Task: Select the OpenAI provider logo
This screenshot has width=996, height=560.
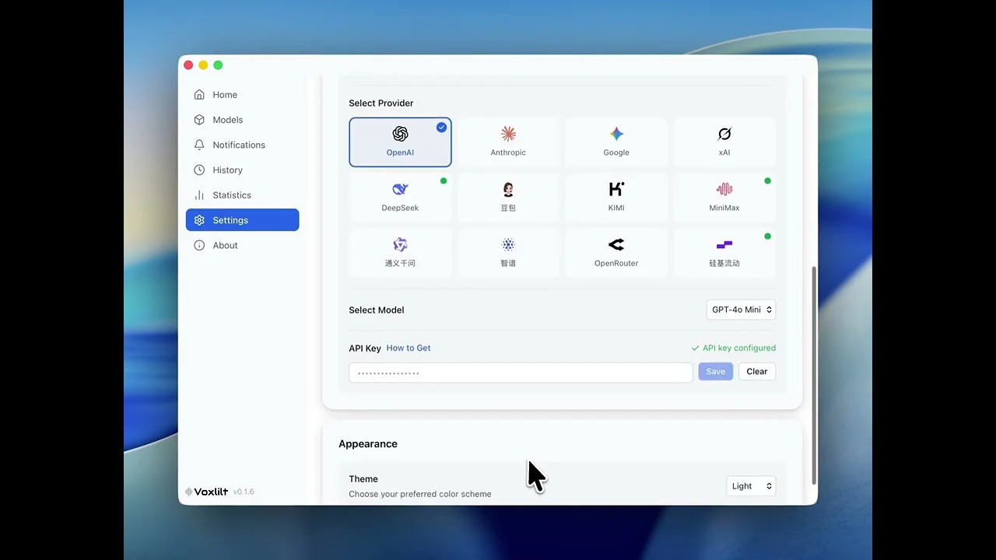Action: (400, 134)
